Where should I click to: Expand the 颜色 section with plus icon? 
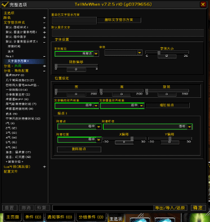point(44,18)
